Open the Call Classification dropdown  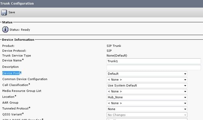pos(147,85)
